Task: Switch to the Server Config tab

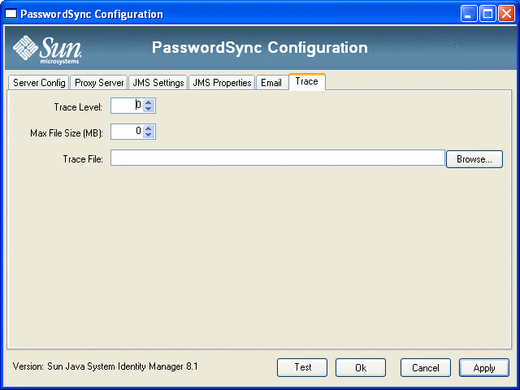Action: click(39, 83)
